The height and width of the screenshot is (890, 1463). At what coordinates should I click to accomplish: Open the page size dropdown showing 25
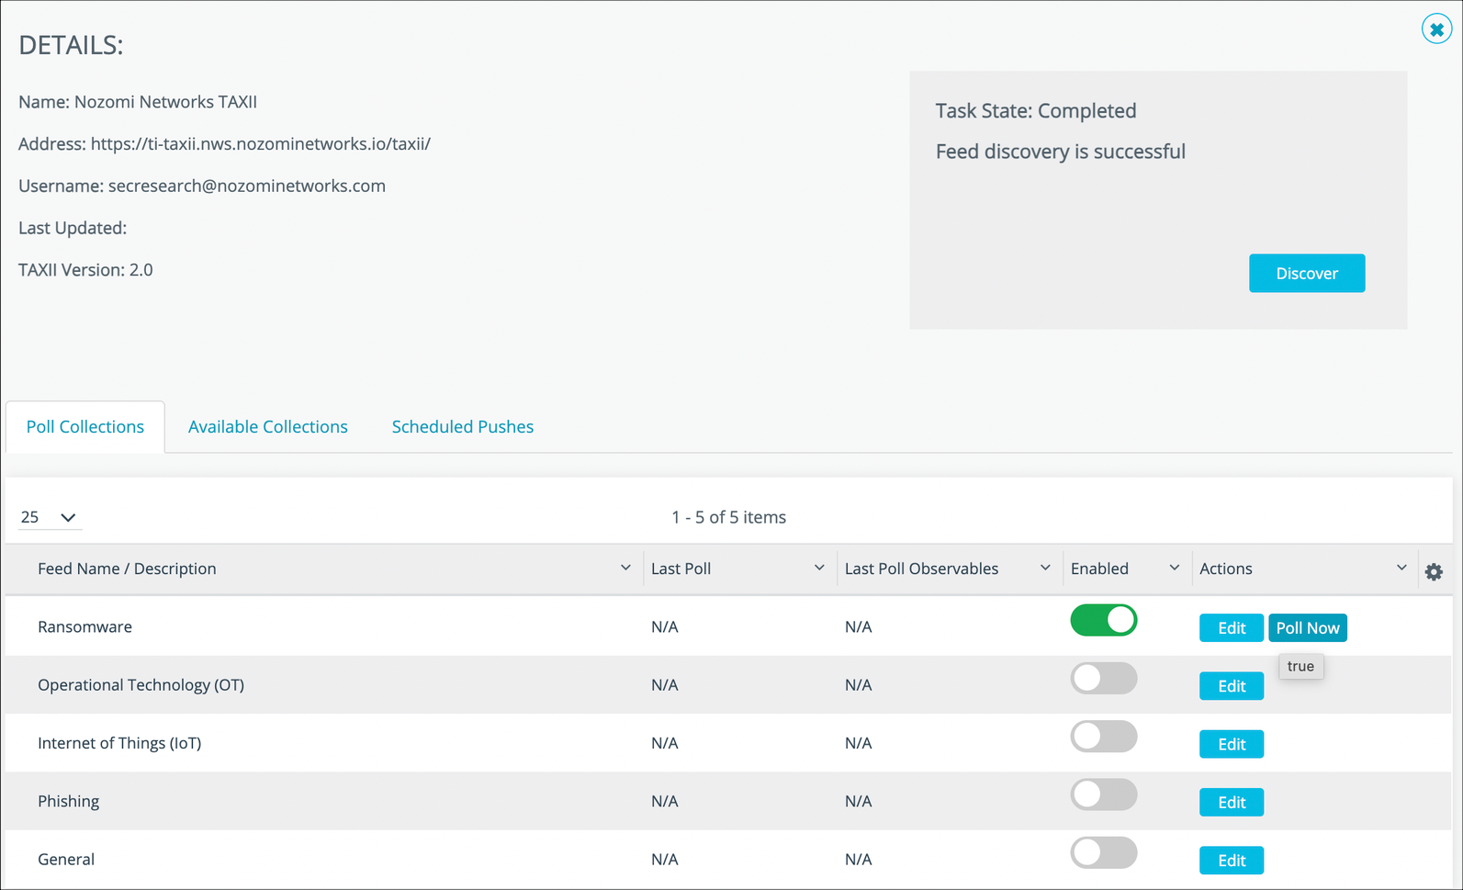point(49,517)
